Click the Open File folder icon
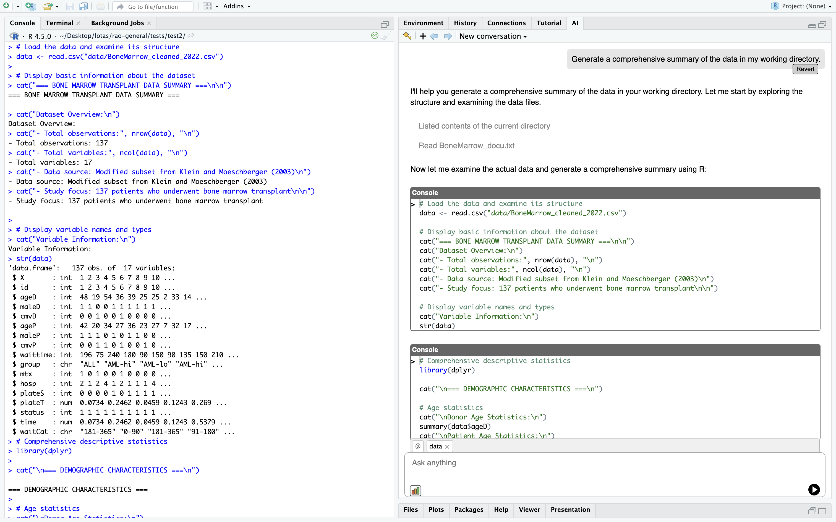Viewport: 836px width, 522px height. 48,6
